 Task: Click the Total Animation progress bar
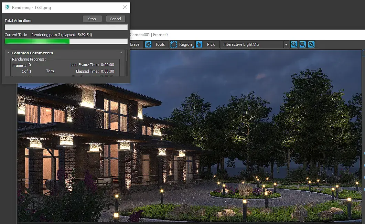tap(66, 27)
